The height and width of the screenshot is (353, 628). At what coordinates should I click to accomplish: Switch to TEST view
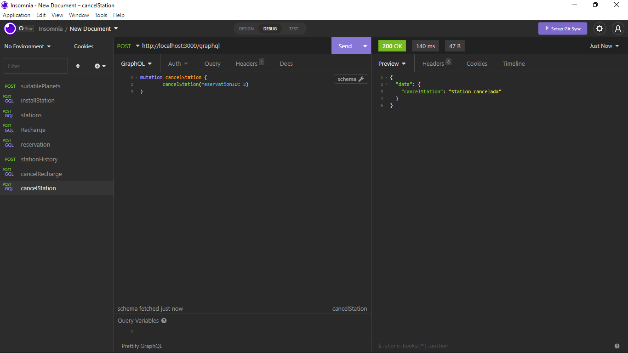[x=293, y=28]
